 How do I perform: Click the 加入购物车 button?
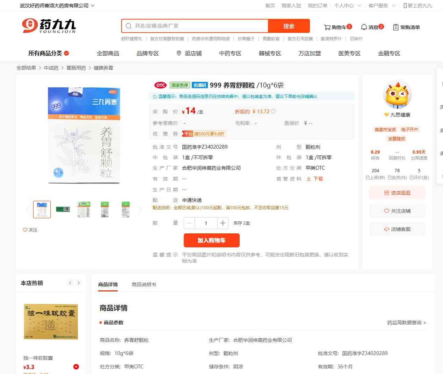pos(211,240)
